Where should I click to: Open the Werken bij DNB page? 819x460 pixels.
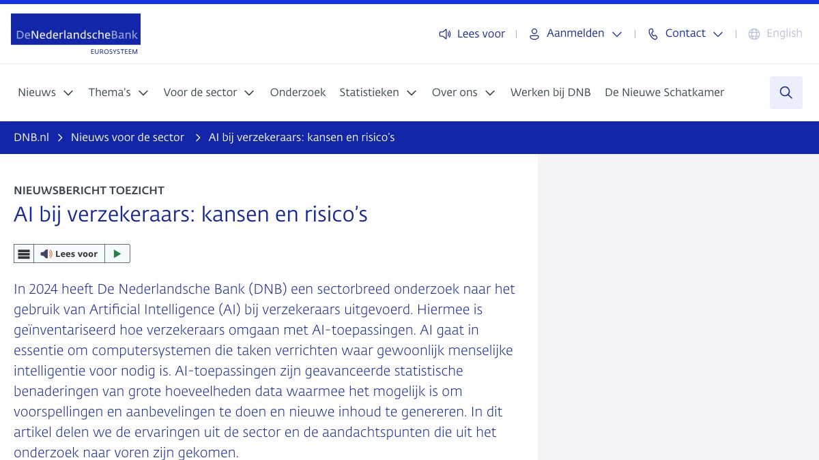pyautogui.click(x=550, y=93)
